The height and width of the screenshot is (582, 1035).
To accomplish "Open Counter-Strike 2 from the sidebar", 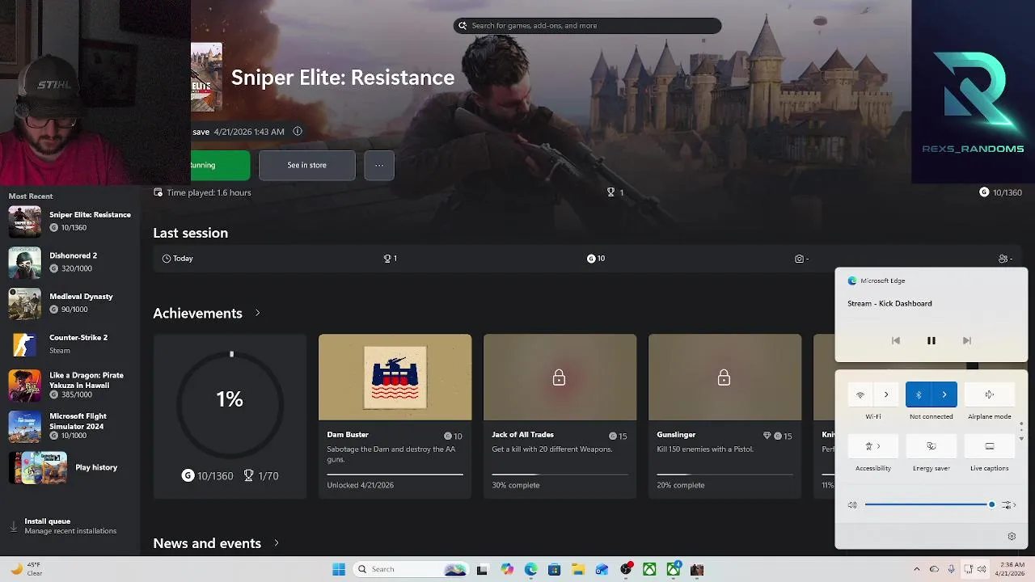I will [x=70, y=344].
